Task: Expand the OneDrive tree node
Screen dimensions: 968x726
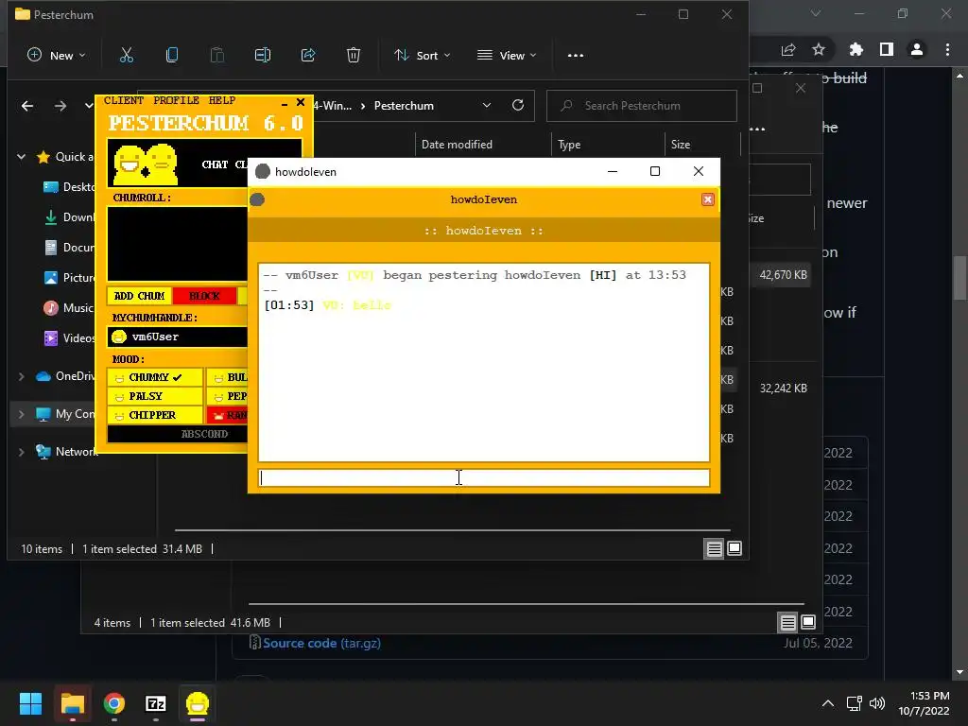Action: (x=22, y=376)
